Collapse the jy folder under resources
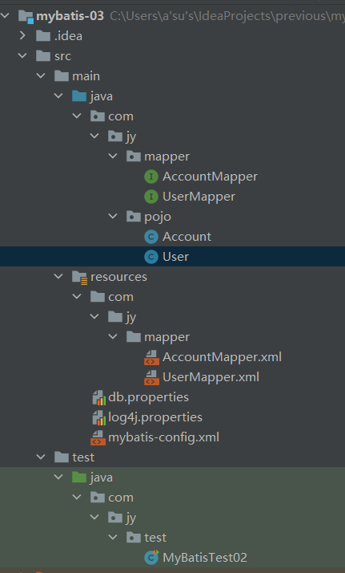Screen dimensions: 345x573 94,316
